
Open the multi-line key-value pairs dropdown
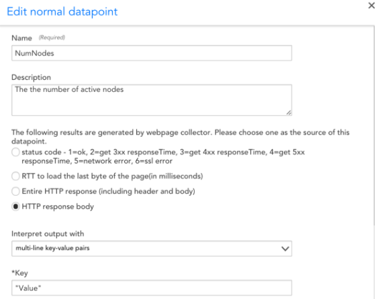coord(152,249)
